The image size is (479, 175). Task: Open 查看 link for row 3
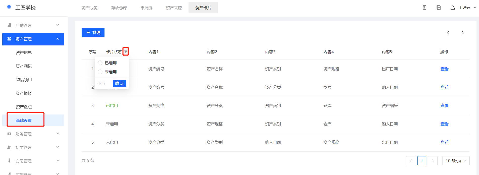tap(444, 106)
